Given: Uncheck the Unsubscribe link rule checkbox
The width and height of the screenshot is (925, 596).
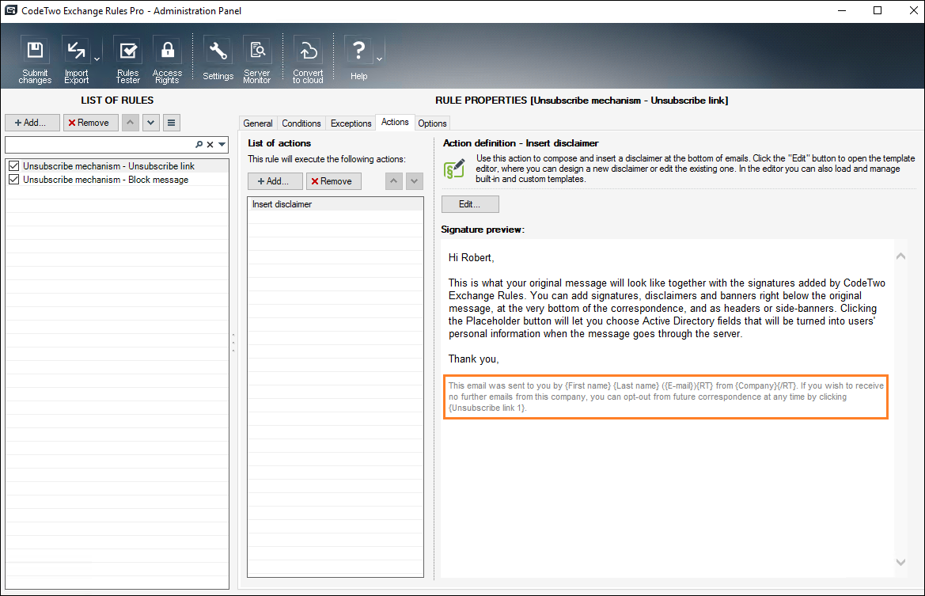Looking at the screenshot, I should pos(14,166).
